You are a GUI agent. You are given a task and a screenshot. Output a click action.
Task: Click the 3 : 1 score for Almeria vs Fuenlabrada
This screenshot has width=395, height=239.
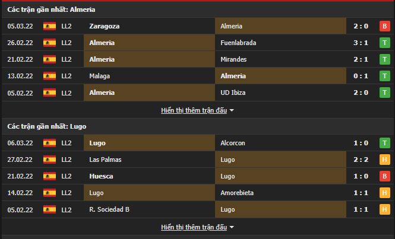[x=362, y=43]
